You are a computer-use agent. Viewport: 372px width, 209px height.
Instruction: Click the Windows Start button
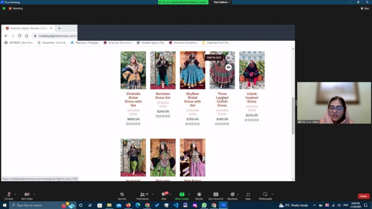(x=4, y=205)
